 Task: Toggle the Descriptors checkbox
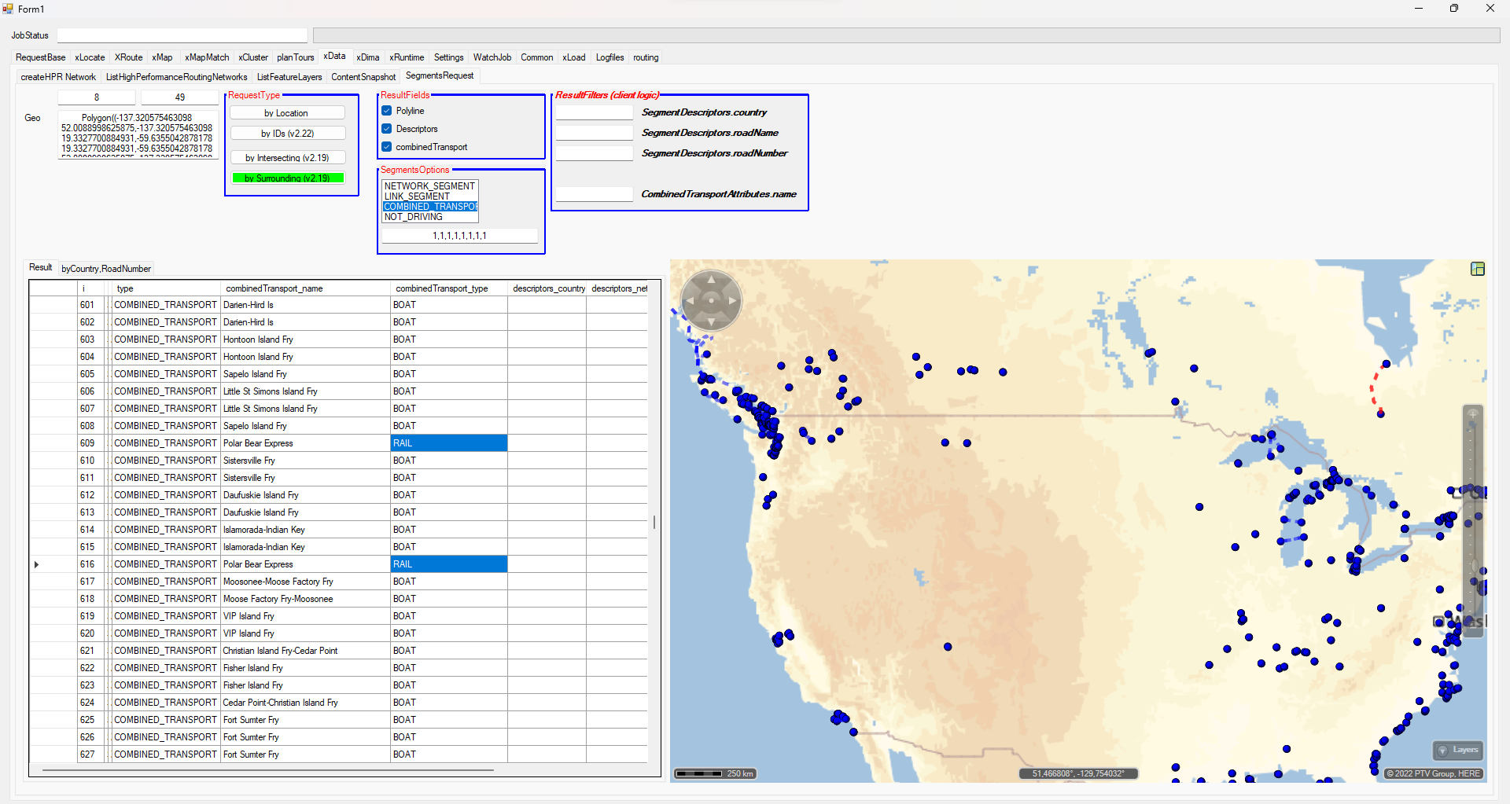(387, 129)
